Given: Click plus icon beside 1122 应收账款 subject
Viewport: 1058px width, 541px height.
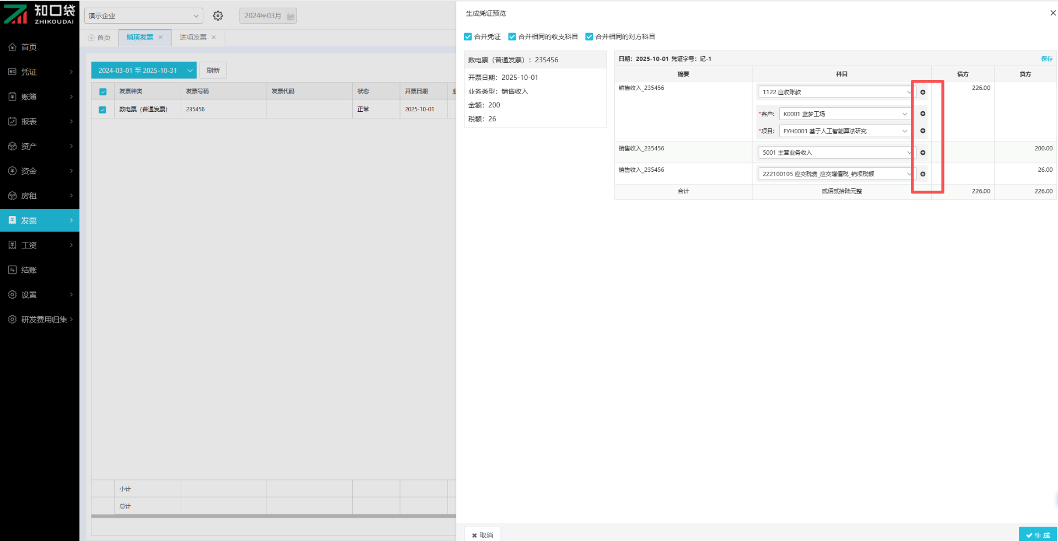Looking at the screenshot, I should [x=922, y=92].
